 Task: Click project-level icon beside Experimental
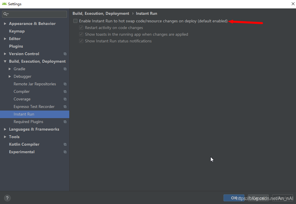click(65, 152)
